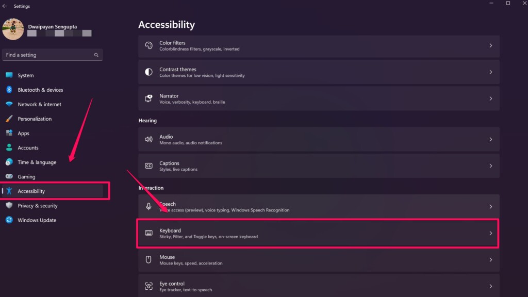Screen dimensions: 528x297
Task: Click the Audio speaker icon
Action: point(148,139)
